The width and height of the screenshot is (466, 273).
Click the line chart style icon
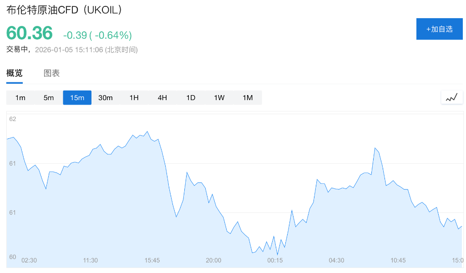[x=451, y=97]
